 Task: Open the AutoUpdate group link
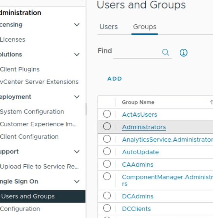[140, 152]
